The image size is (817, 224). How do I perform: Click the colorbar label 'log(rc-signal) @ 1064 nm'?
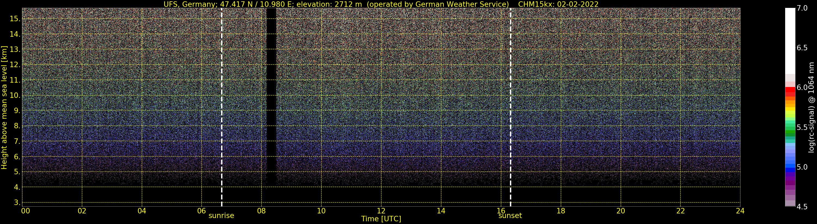click(x=811, y=107)
